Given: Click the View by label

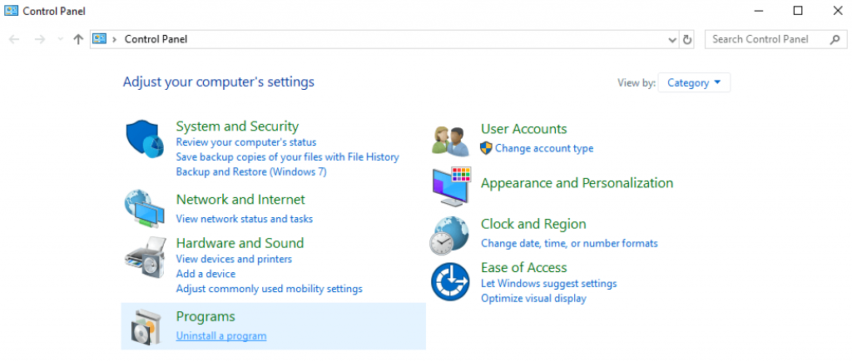Looking at the screenshot, I should pos(637,83).
